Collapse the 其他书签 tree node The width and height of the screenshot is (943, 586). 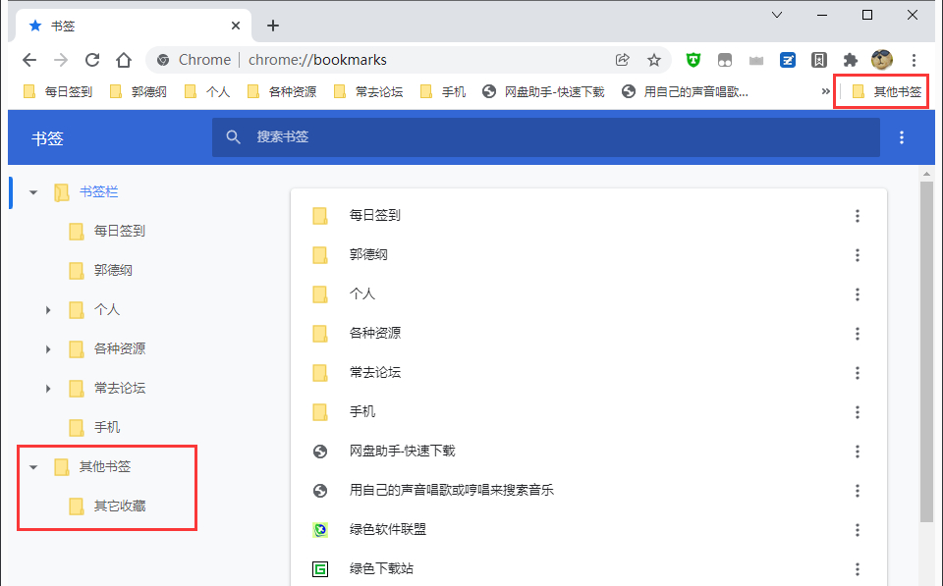[x=33, y=467]
